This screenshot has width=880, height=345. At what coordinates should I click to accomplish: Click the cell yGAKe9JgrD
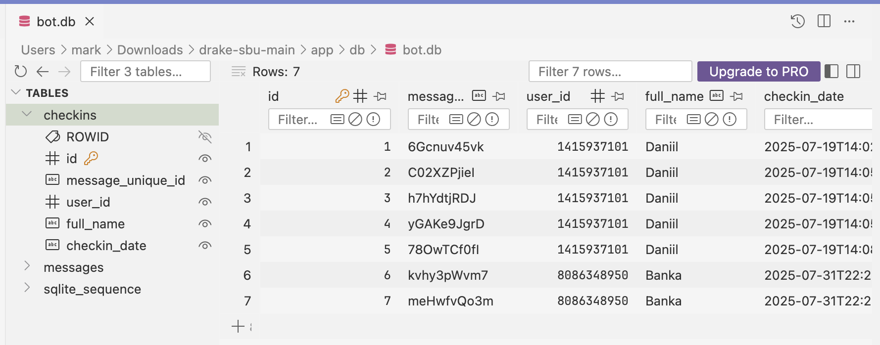tap(446, 224)
